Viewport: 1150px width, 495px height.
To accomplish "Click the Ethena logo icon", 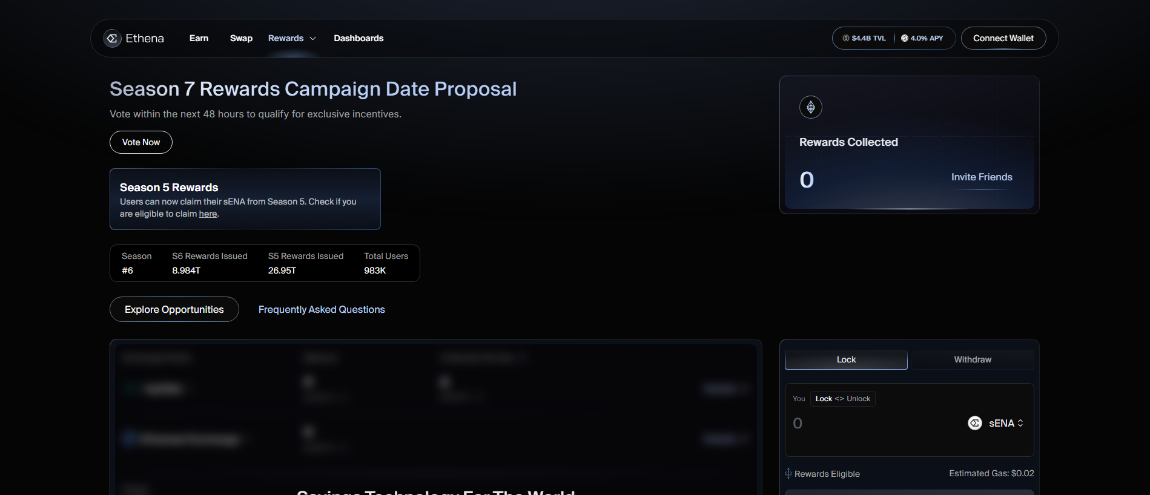I will [x=112, y=38].
